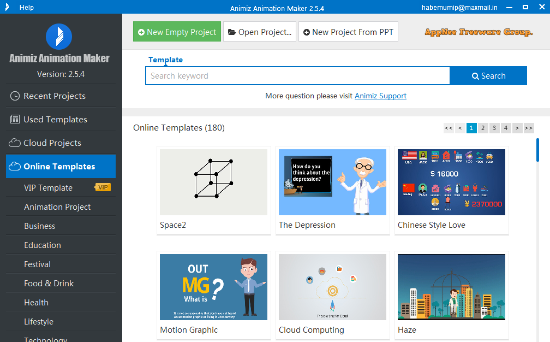550x342 pixels.
Task: Go to page 3 of templates
Action: click(494, 128)
